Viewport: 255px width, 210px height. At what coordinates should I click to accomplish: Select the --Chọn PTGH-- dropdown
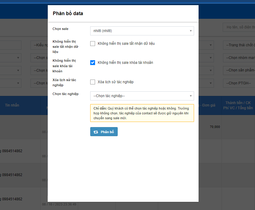point(239,83)
